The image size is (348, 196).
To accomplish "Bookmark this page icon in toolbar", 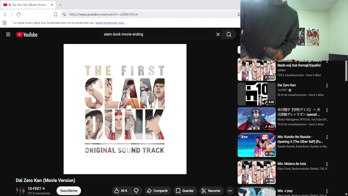I will (55, 14).
